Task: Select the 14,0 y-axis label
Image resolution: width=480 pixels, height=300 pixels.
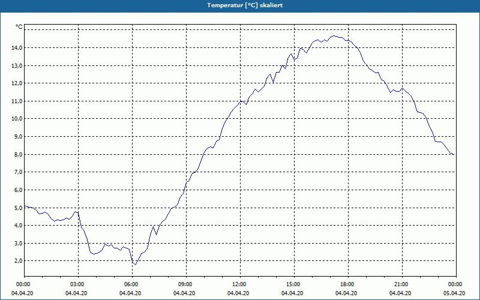Action: (x=17, y=48)
